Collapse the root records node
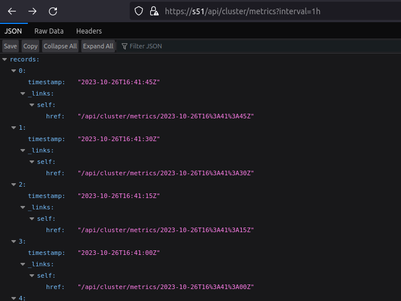401x301 pixels. 5,59
